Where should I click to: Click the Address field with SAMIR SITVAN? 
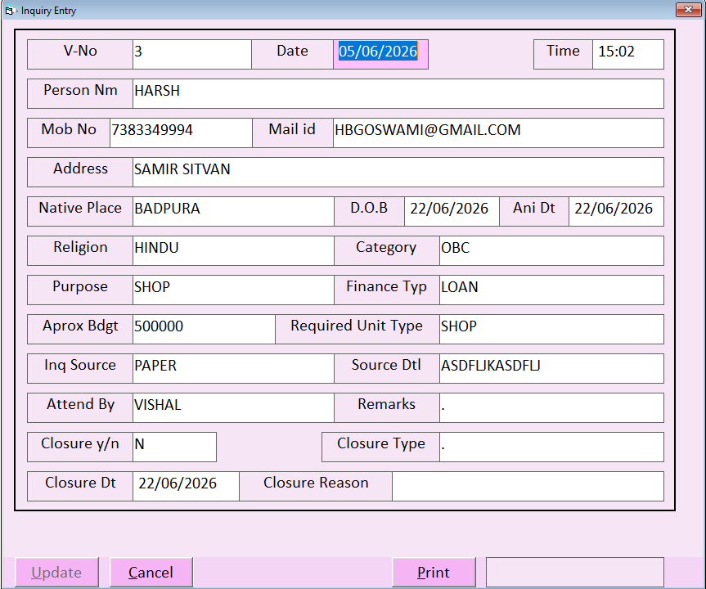click(398, 172)
